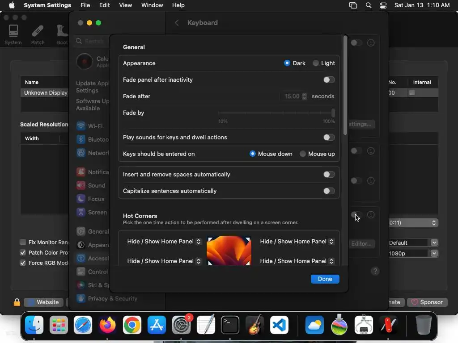Open Launchpad in the Dock
This screenshot has height=343, width=458.
tap(59, 325)
